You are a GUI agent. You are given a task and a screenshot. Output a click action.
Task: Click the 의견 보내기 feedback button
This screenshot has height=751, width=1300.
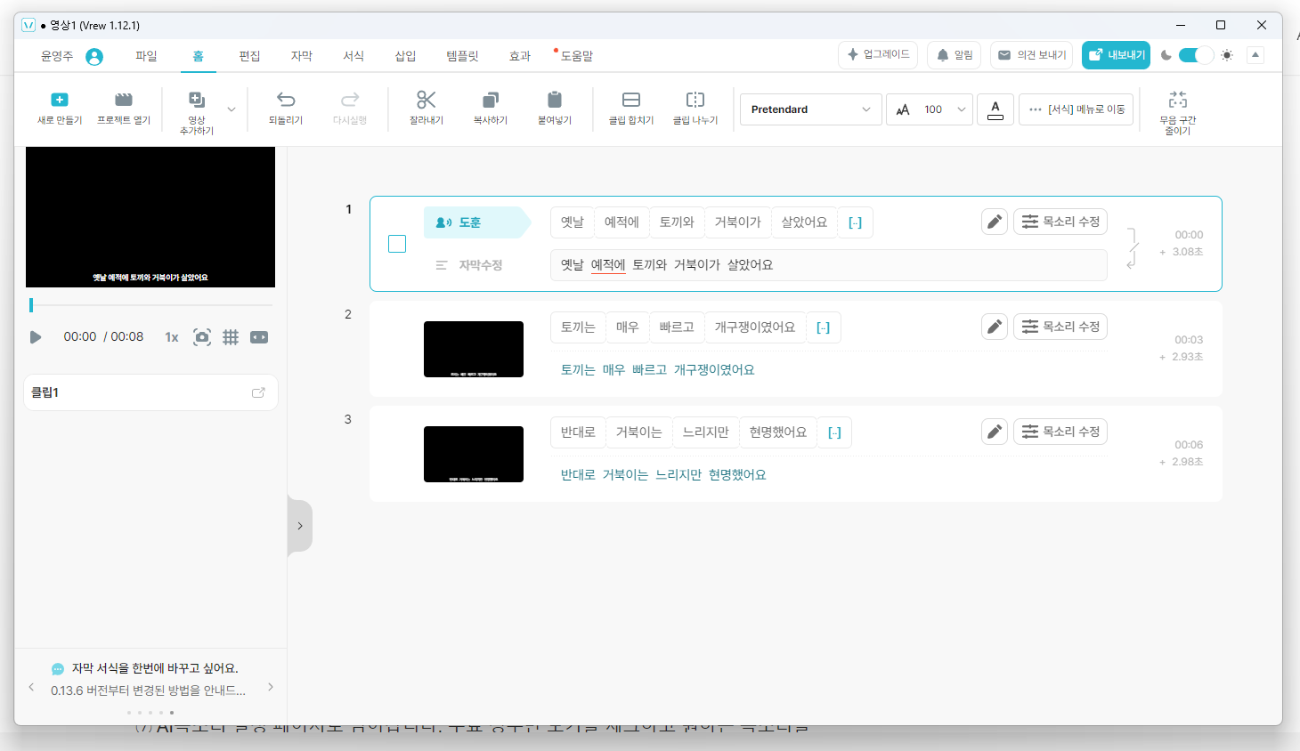pos(1031,55)
